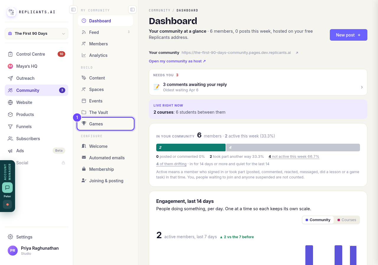Open Games trophy icon

pos(84,124)
